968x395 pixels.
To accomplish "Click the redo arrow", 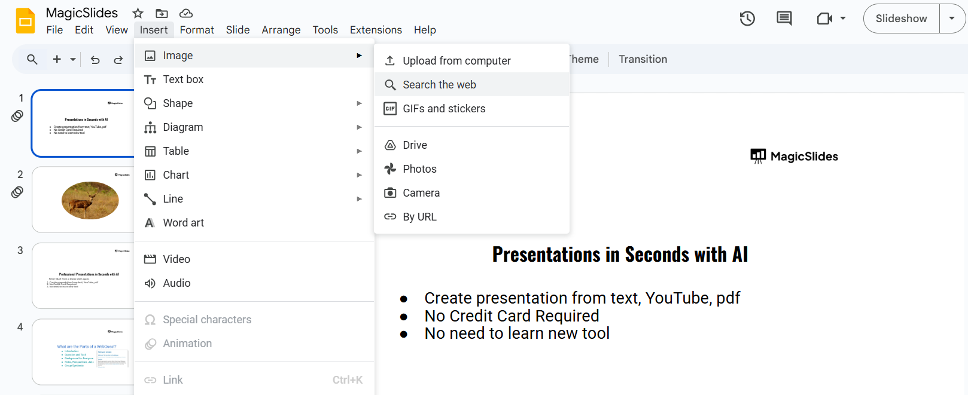I will point(118,59).
